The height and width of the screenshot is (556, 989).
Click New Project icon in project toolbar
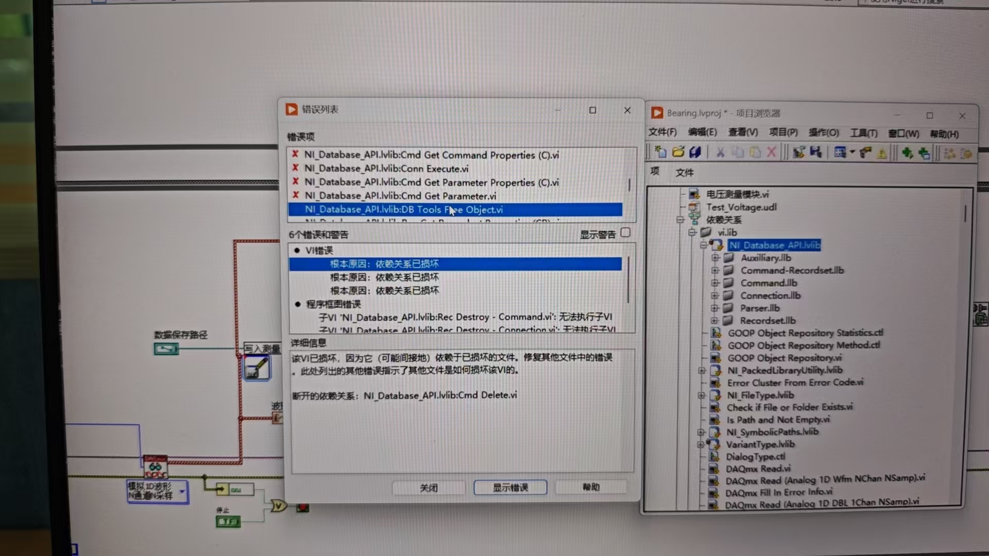(660, 152)
